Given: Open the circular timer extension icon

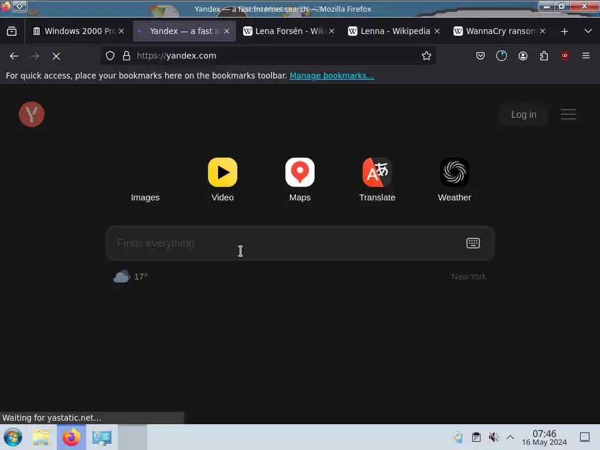Looking at the screenshot, I should click(x=502, y=56).
